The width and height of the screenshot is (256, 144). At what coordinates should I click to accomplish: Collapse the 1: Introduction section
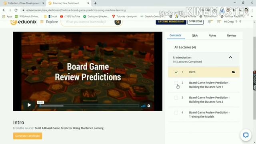click(x=230, y=58)
